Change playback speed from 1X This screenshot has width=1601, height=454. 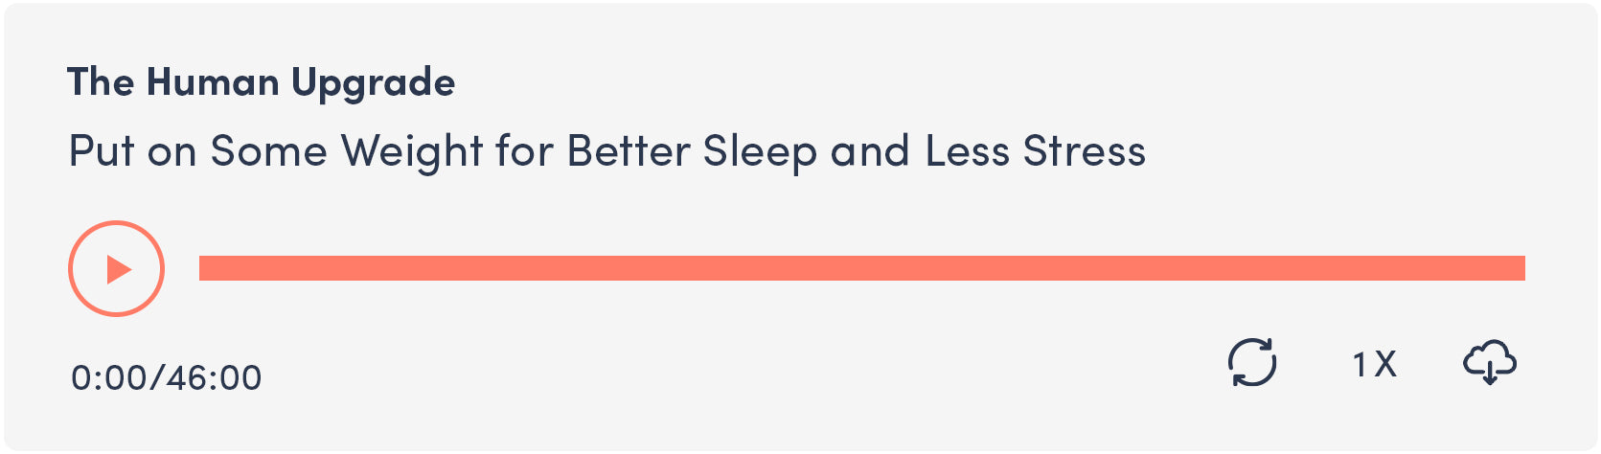[x=1374, y=364]
